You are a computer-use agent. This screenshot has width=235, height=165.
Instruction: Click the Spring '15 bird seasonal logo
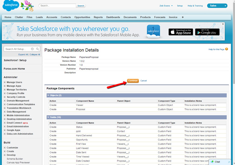coord(27,6)
